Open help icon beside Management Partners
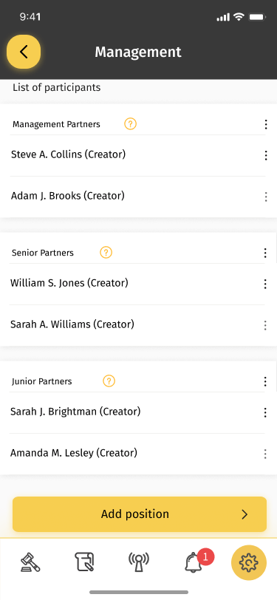Image resolution: width=277 pixels, height=600 pixels. pyautogui.click(x=131, y=124)
